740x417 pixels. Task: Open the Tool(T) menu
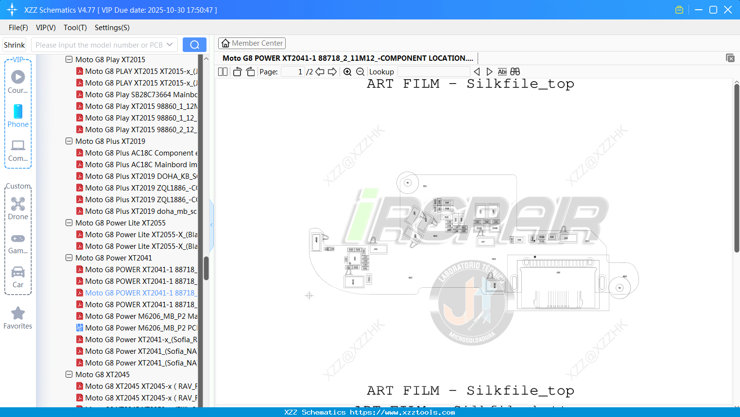pyautogui.click(x=75, y=28)
